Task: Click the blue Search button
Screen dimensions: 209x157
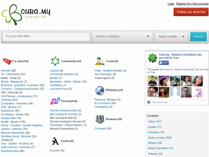Action: [x=198, y=37]
